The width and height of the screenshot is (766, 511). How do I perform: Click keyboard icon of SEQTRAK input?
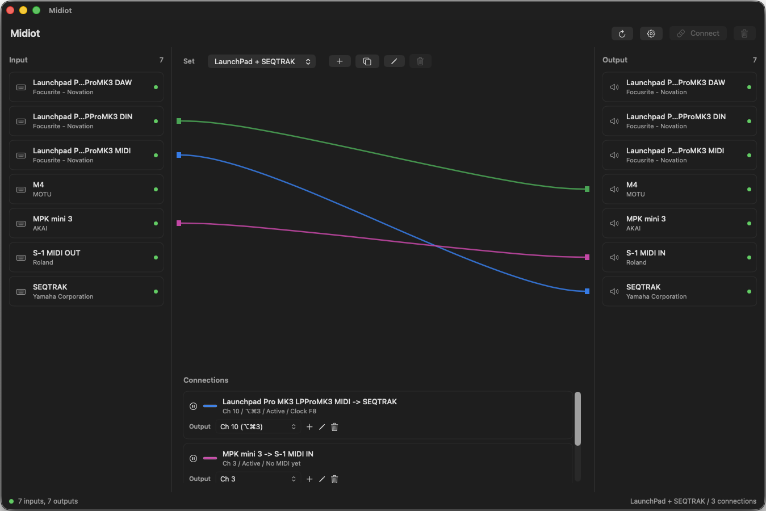(x=21, y=292)
